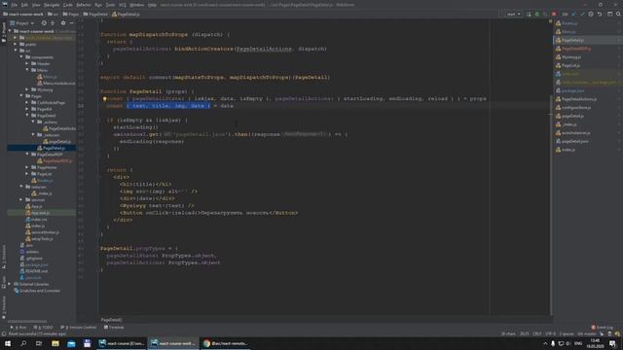Select the PageList folder in tree
The image size is (623, 350).
[x=41, y=174]
